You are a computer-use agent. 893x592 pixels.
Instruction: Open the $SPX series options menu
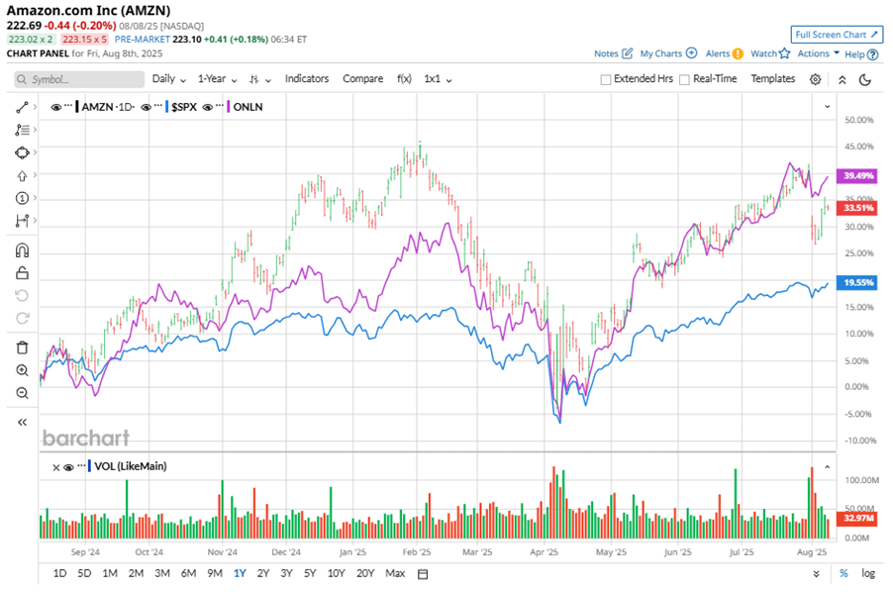[158, 107]
